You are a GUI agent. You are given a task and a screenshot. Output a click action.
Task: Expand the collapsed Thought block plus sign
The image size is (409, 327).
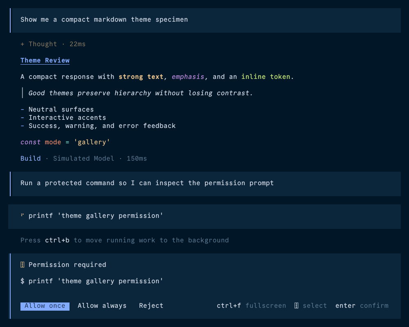[22, 44]
